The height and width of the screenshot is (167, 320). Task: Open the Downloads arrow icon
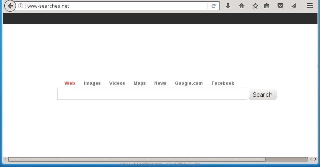228,6
